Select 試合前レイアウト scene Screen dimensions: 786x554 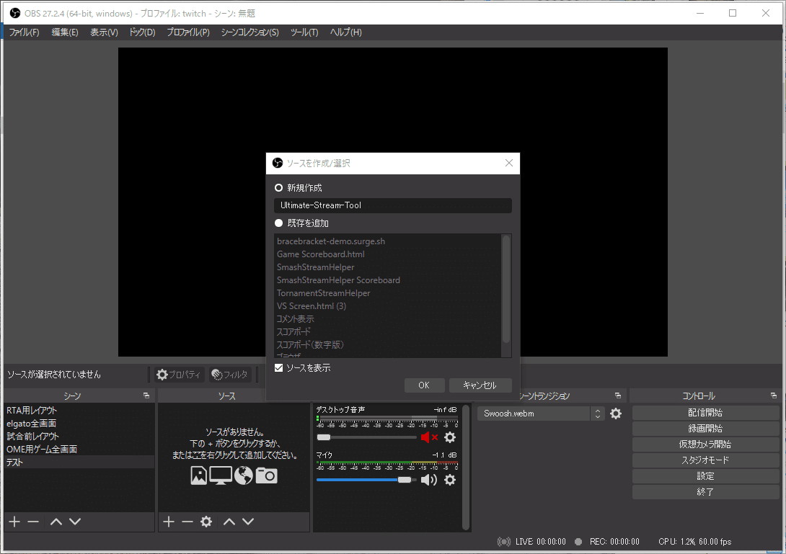tap(79, 437)
